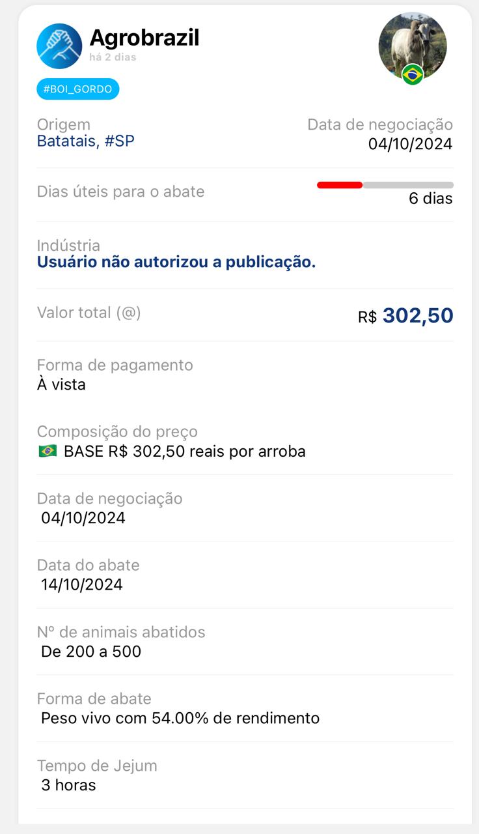
Task: Select the 'De 200 a 500' animals value
Action: pos(91,652)
